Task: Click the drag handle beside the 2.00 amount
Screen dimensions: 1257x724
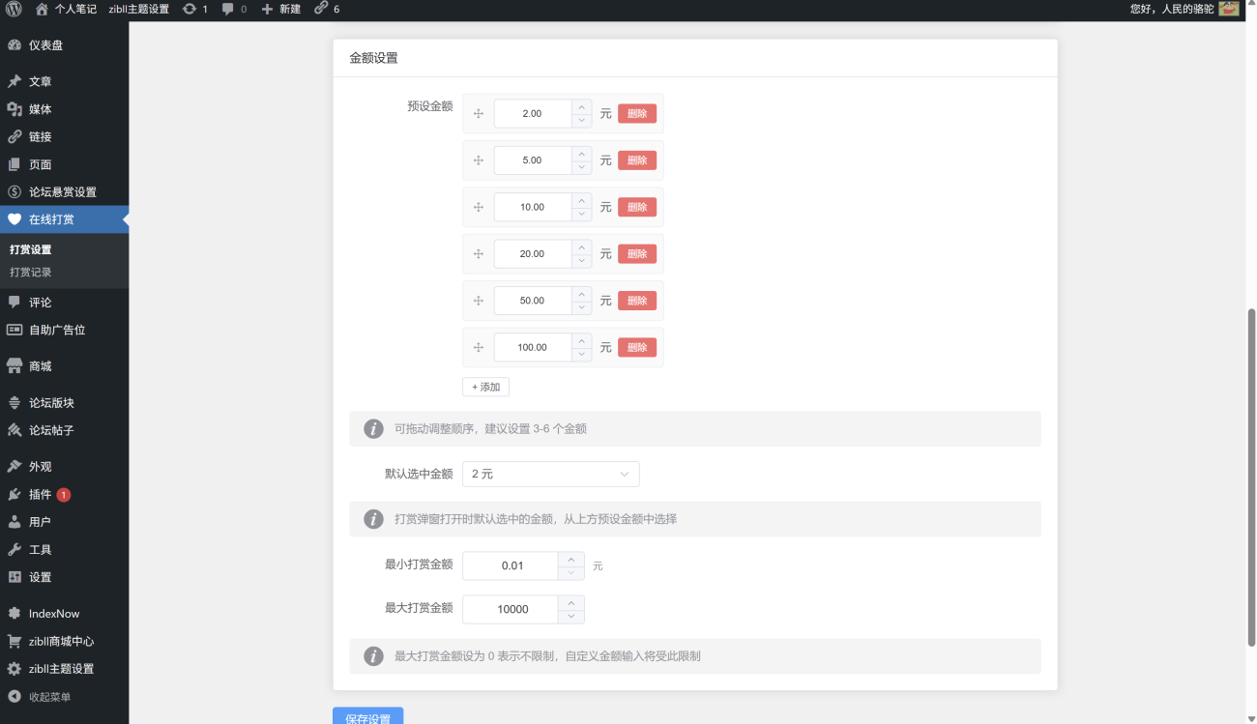Action: tap(478, 113)
